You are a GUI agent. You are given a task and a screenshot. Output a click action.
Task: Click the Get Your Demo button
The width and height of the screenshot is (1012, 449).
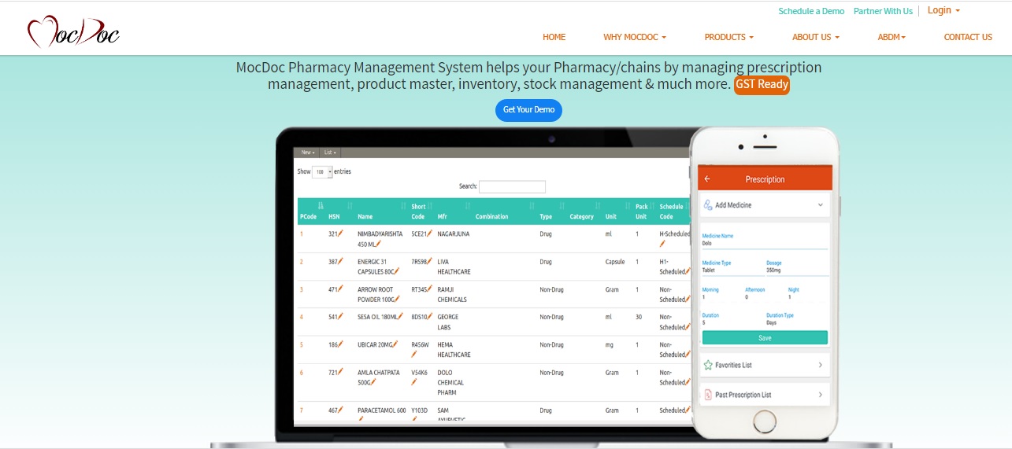coord(528,109)
